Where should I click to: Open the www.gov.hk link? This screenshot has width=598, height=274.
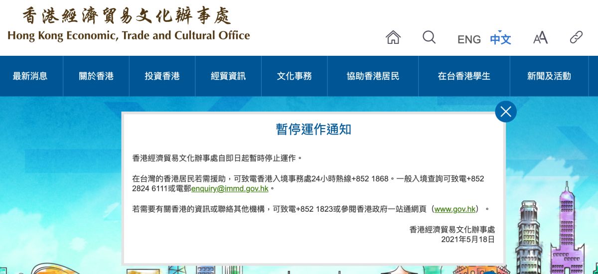click(x=456, y=209)
